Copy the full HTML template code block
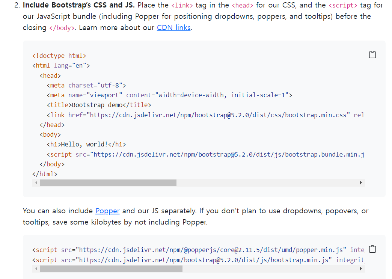This screenshot has height=279, width=392. pyautogui.click(x=372, y=54)
